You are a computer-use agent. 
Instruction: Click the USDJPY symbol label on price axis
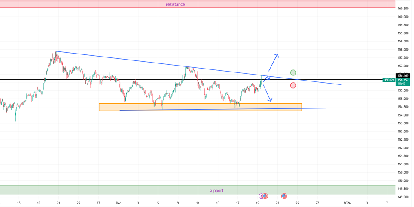click(x=389, y=80)
